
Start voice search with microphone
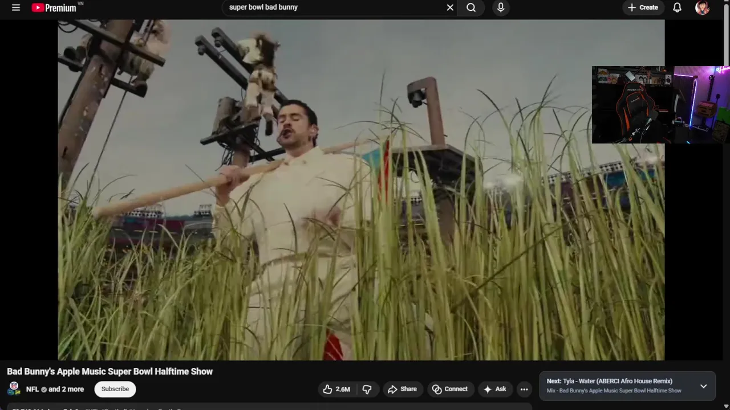click(x=501, y=7)
